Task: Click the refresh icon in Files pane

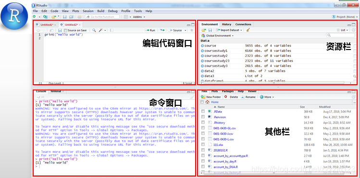Action: click(x=354, y=97)
